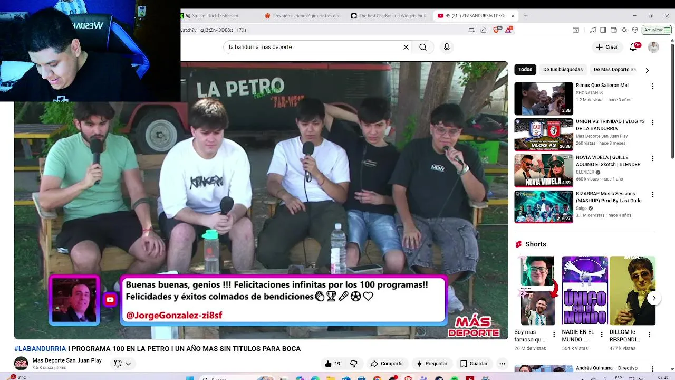Open the DILLOM le RESPONDI short thumbnail
This screenshot has width=675, height=380.
point(632,291)
